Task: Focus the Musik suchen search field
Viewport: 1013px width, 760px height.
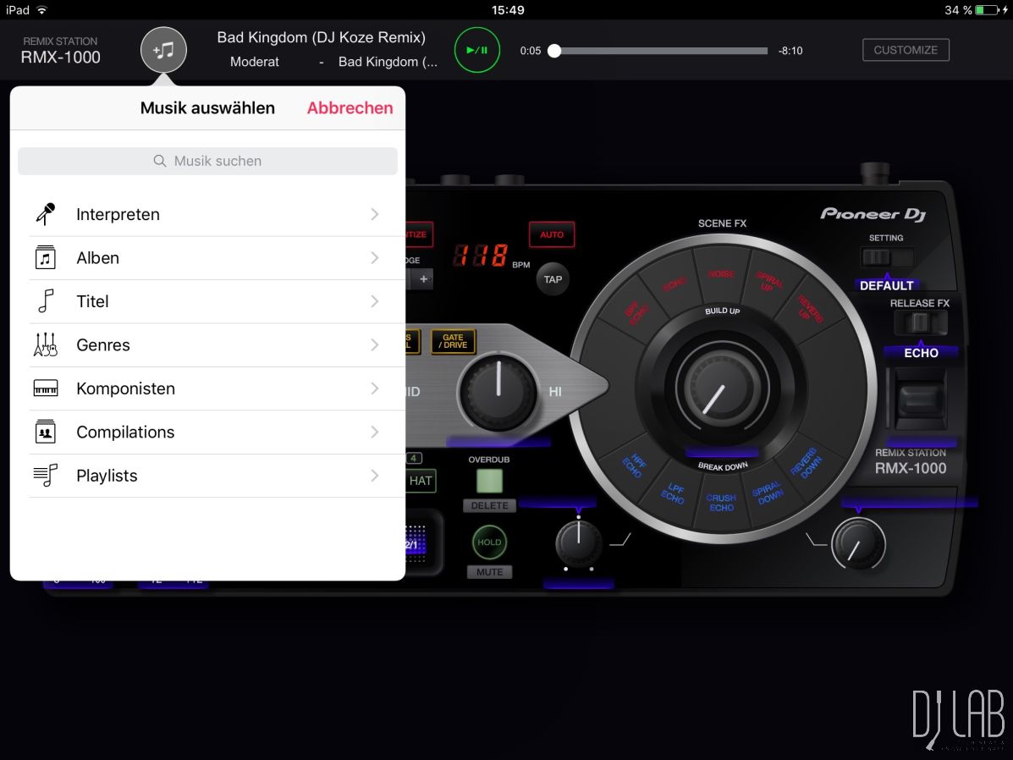Action: point(207,161)
